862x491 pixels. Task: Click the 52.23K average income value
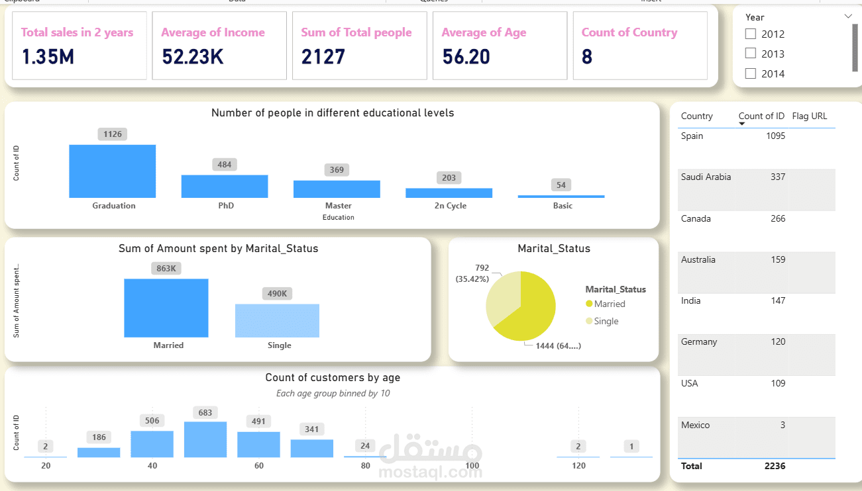click(193, 58)
